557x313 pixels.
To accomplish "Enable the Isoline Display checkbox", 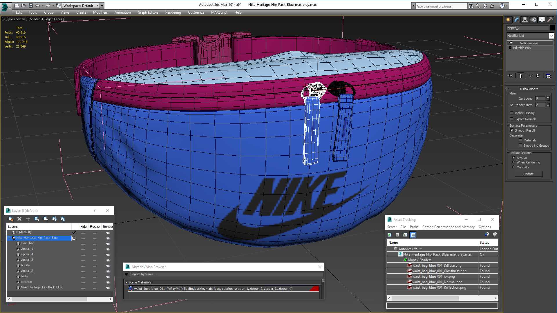I will pos(512,113).
